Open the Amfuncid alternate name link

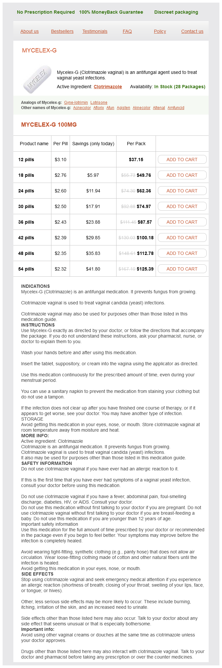click(x=176, y=108)
